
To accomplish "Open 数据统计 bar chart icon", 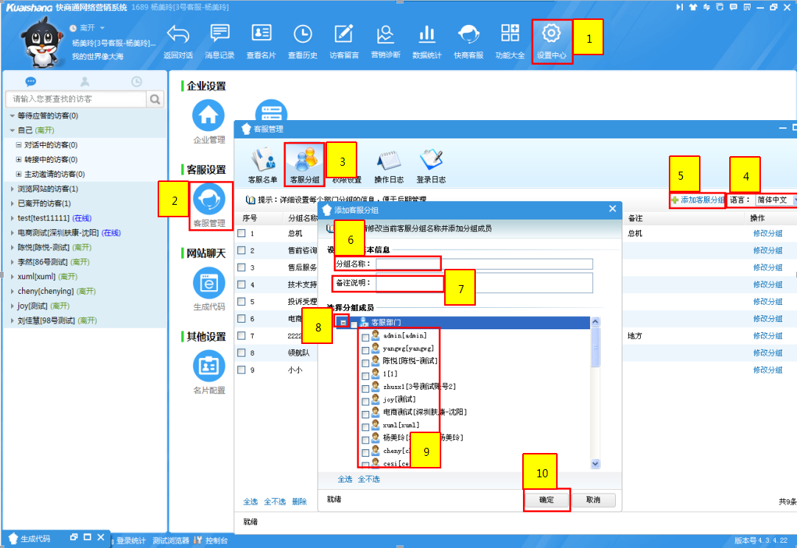I will pyautogui.click(x=426, y=35).
